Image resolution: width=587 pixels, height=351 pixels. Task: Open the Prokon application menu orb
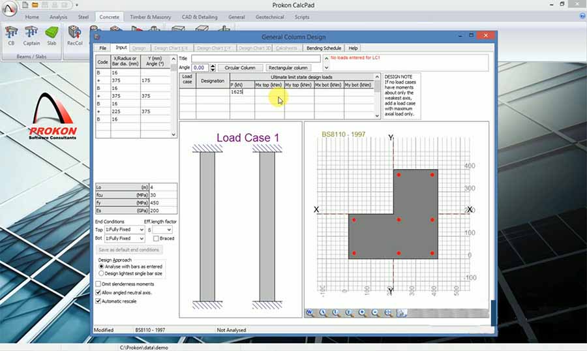9,8
